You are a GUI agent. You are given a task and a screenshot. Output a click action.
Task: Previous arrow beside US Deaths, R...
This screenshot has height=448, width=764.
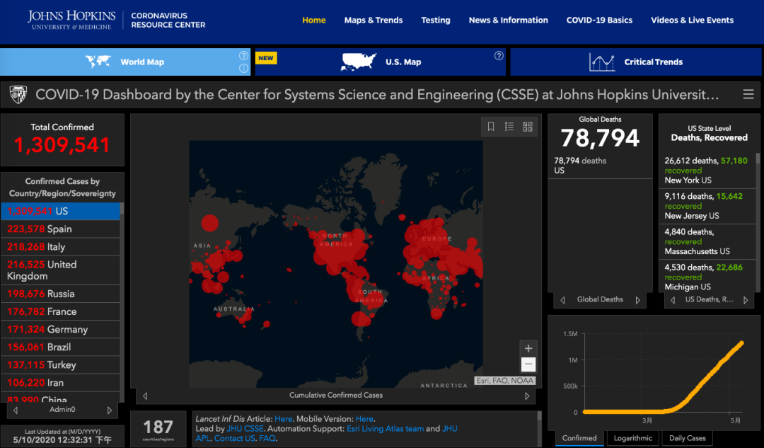(673, 300)
